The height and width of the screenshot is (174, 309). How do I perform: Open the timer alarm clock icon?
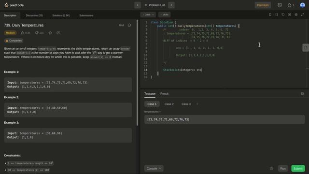[x=280, y=5]
